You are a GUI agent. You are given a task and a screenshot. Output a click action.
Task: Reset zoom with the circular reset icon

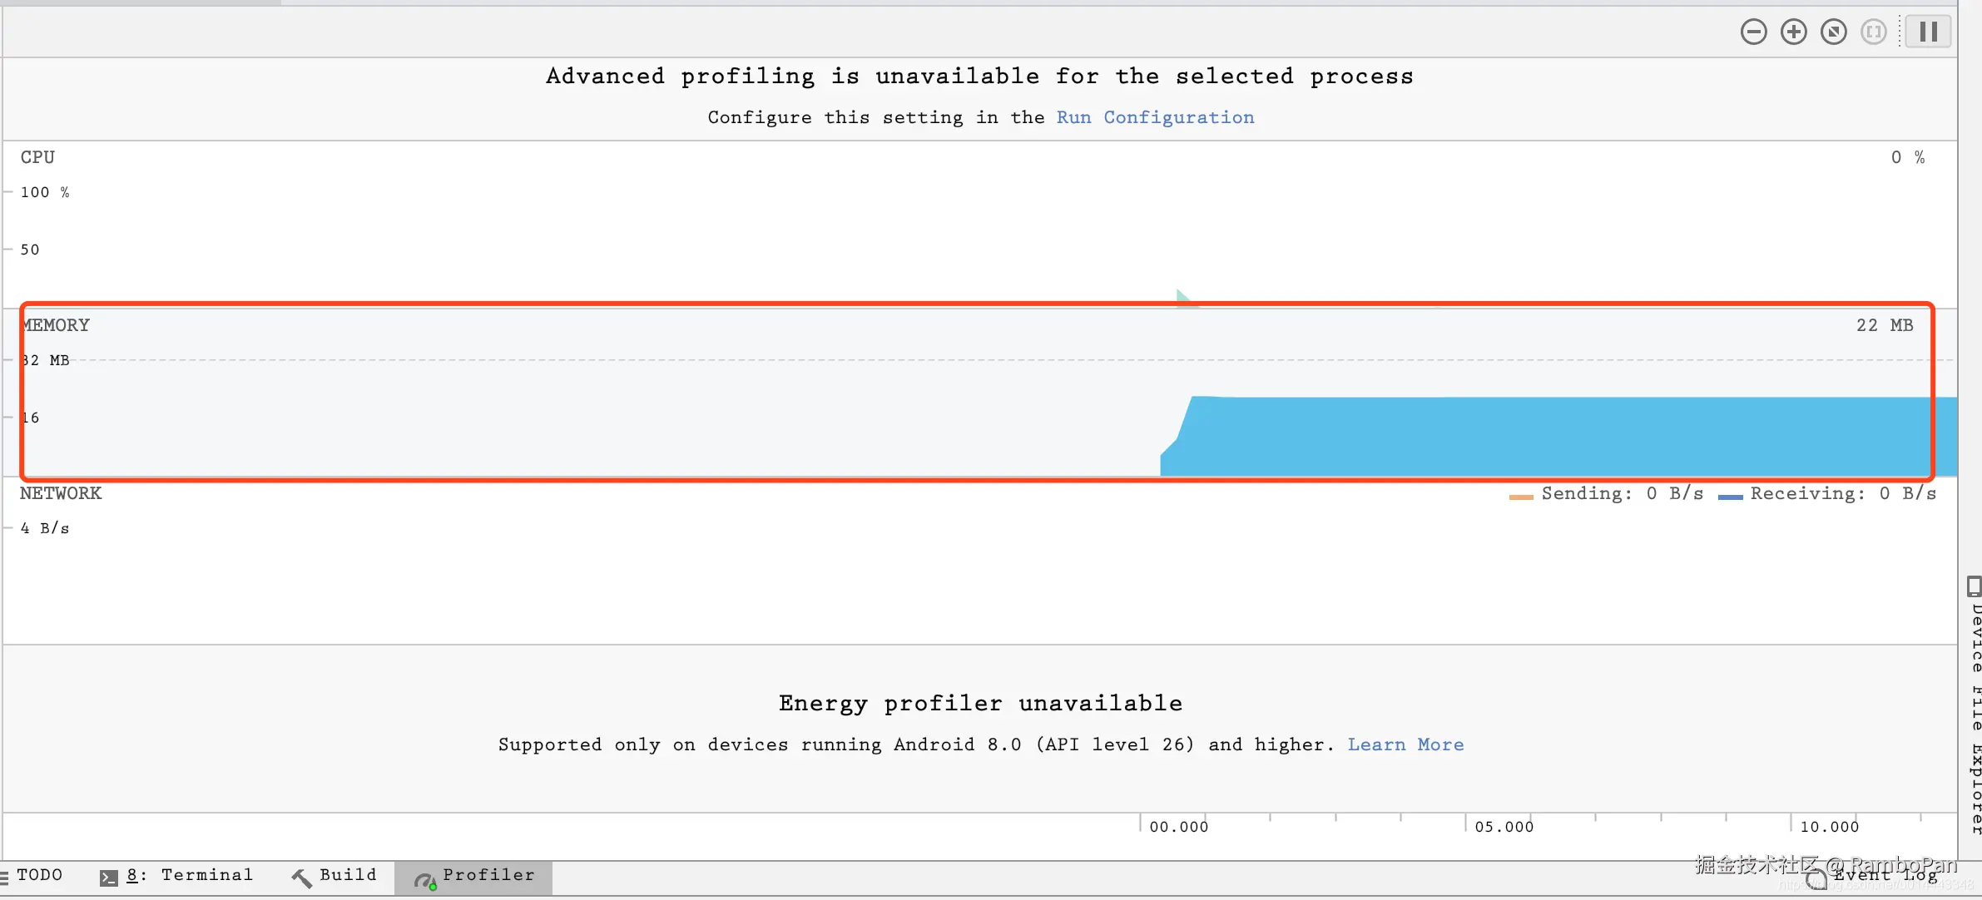(1833, 32)
